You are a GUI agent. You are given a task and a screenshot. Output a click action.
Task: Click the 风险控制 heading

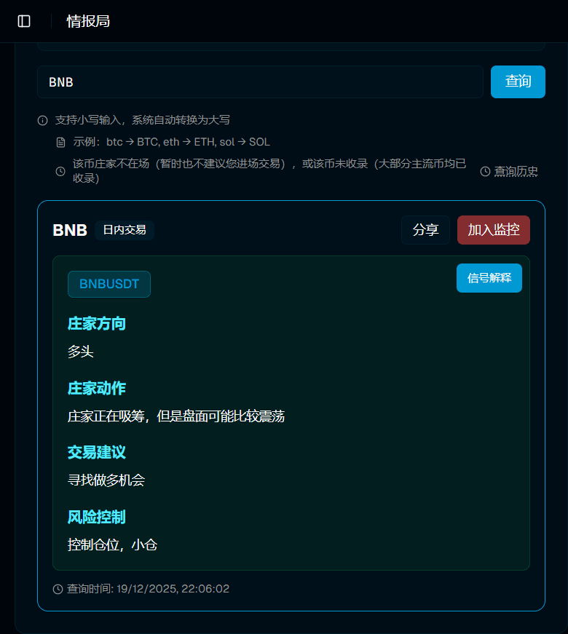point(96,517)
